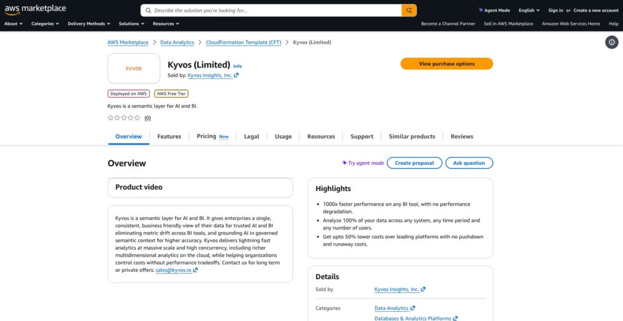Click the Kyvos product logo thumbnail
The width and height of the screenshot is (623, 321).
click(x=133, y=68)
